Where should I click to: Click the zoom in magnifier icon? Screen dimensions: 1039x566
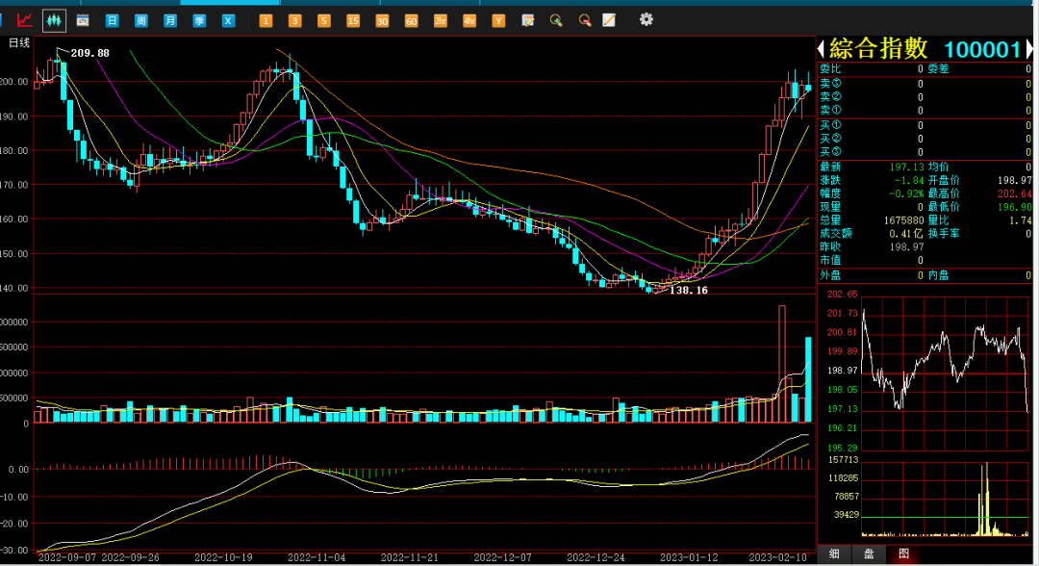pos(556,19)
